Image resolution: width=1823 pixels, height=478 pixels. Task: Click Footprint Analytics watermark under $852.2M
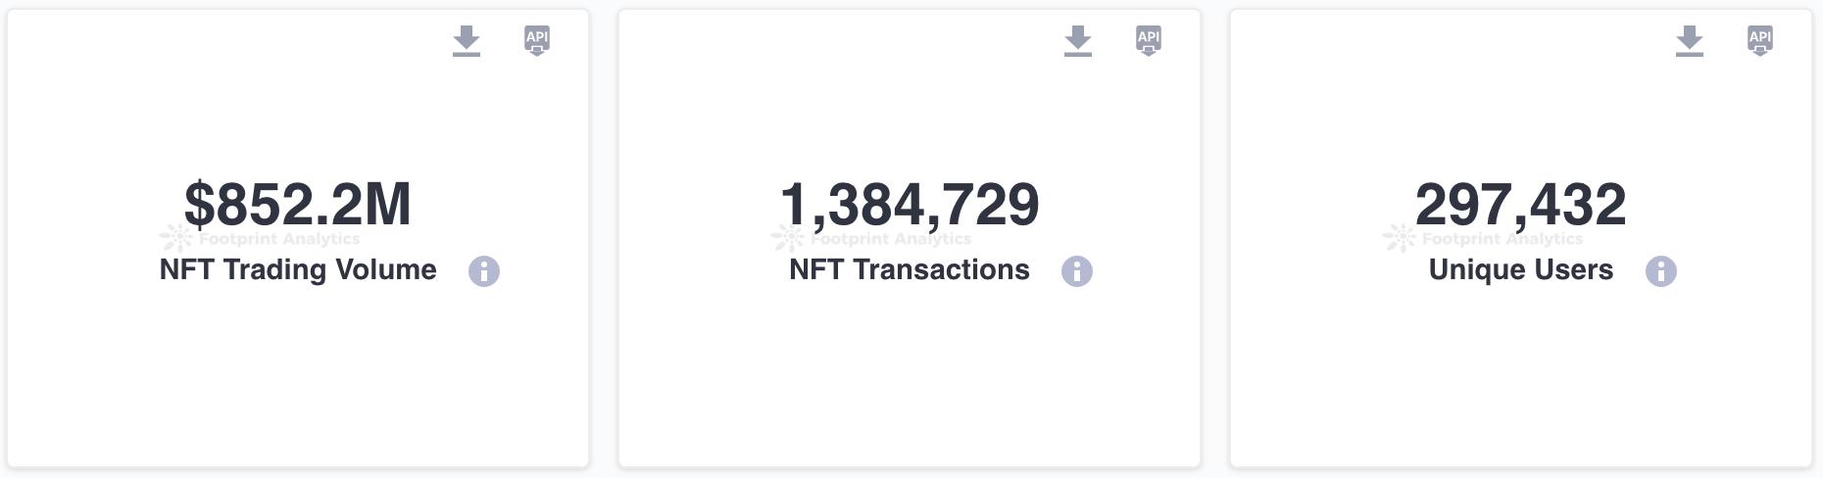261,238
